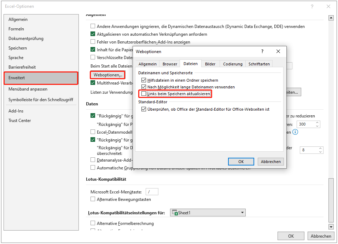Click the Excel-Optionen help question mark
338x244 pixels.
pyautogui.click(x=312, y=6)
